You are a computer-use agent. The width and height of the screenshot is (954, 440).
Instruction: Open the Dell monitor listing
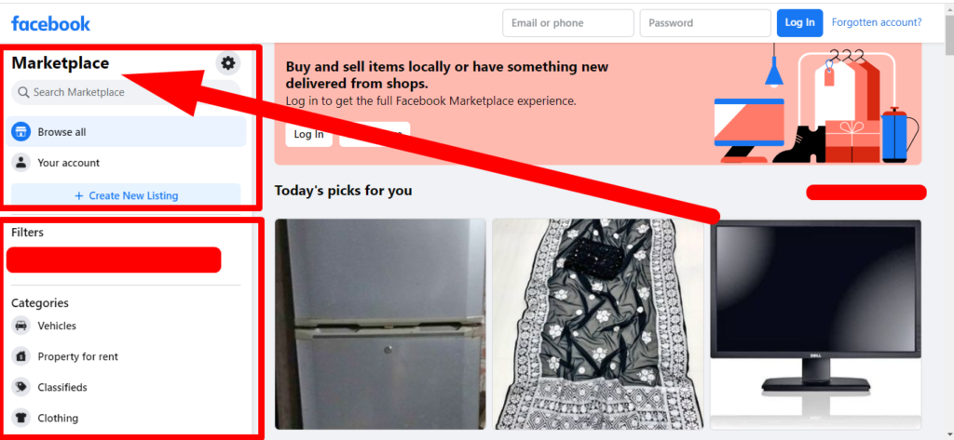click(815, 324)
